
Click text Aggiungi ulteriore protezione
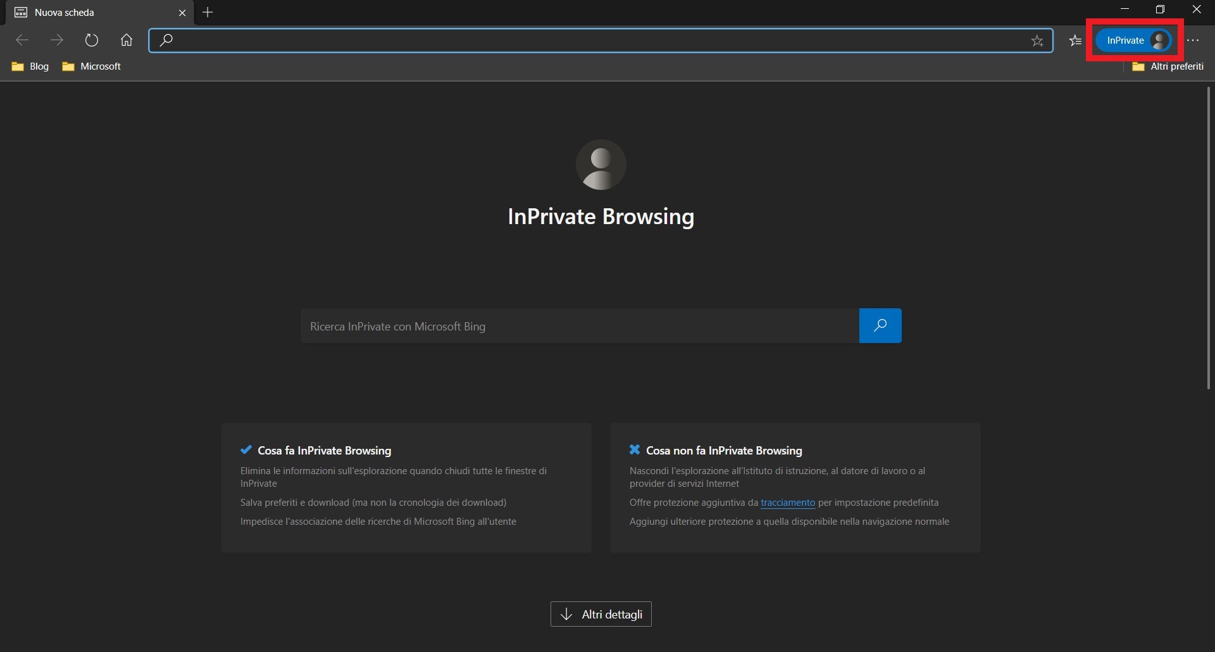point(789,522)
